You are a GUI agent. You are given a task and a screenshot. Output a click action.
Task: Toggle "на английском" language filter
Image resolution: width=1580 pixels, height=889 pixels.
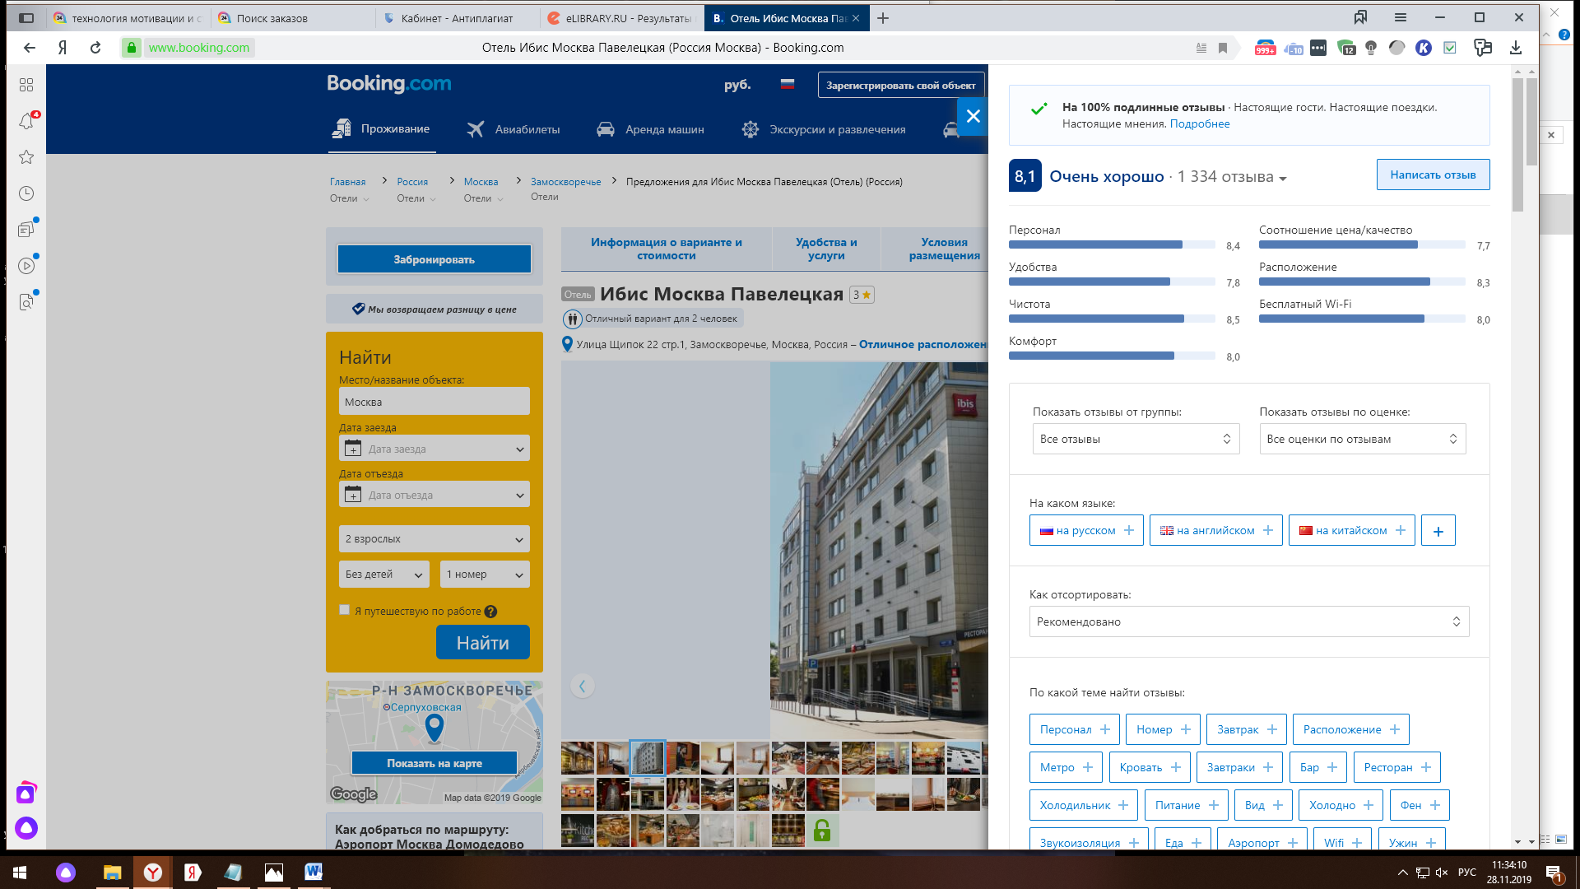point(1215,531)
